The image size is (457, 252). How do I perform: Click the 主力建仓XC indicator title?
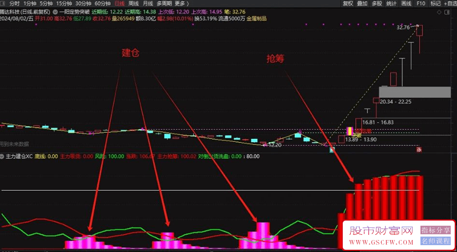[x=19, y=157]
